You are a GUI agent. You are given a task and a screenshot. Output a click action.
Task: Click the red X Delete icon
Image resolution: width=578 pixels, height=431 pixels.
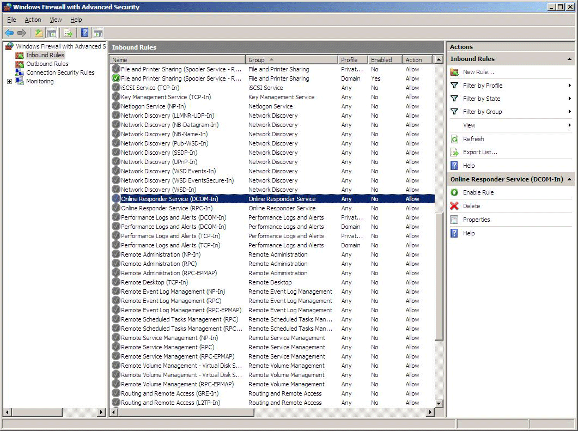pos(454,206)
